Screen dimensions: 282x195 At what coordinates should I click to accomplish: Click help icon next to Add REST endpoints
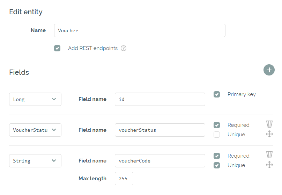pyautogui.click(x=124, y=48)
